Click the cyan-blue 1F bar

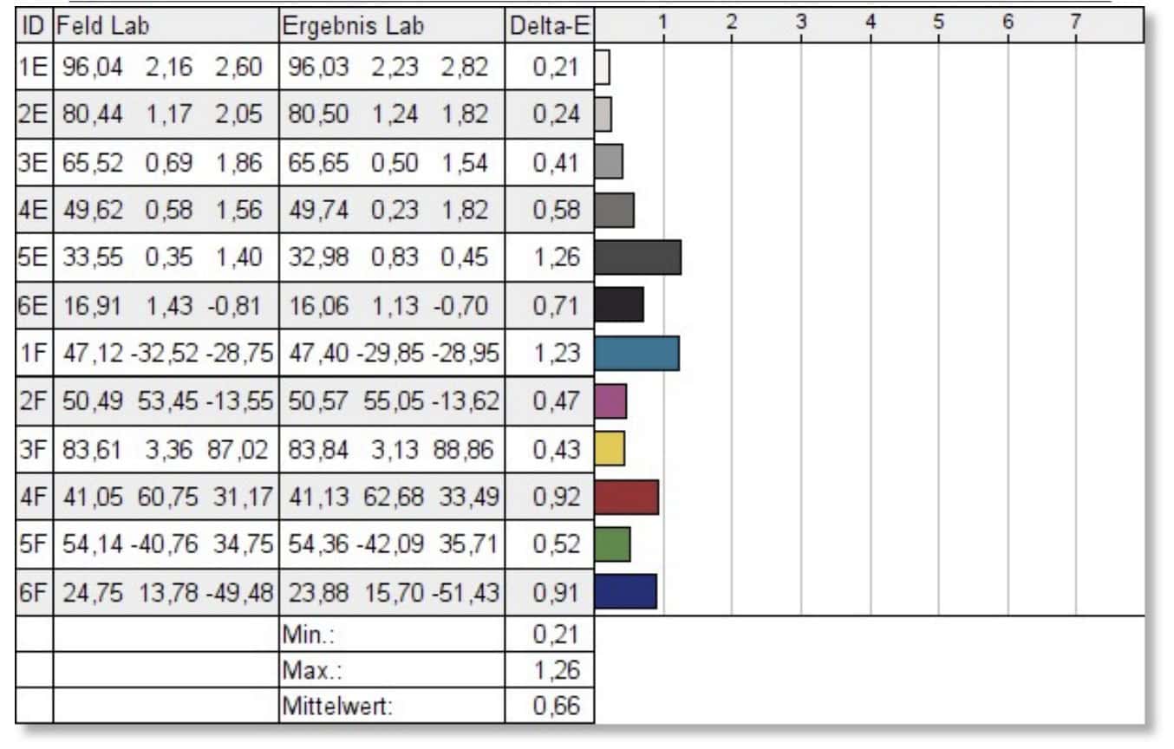click(636, 353)
